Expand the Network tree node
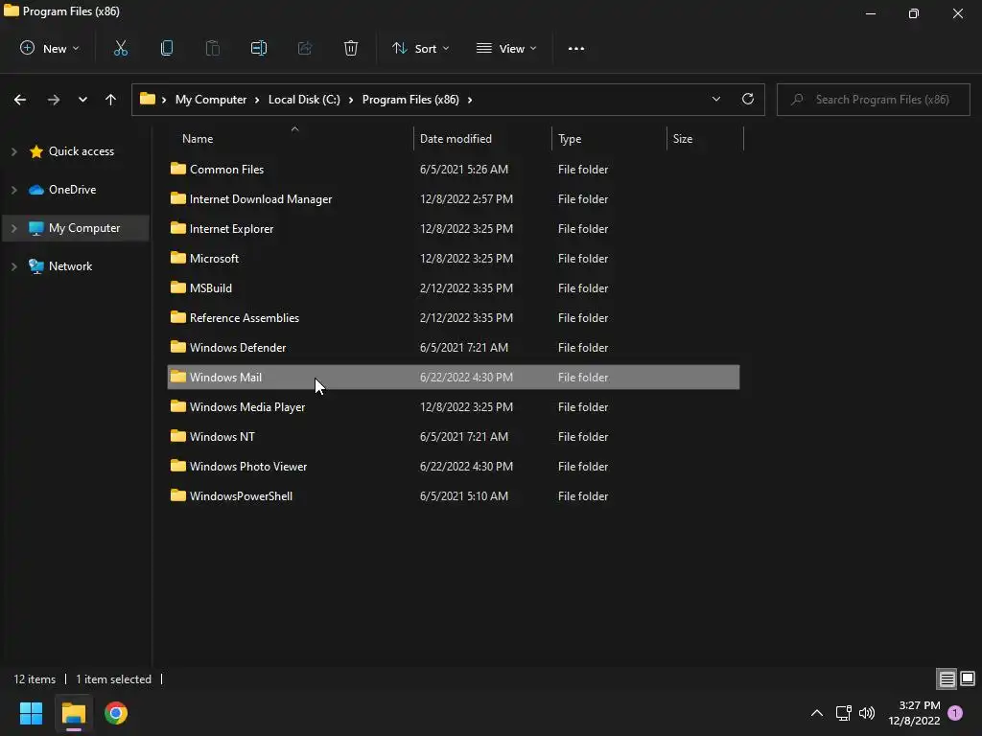 (x=13, y=266)
